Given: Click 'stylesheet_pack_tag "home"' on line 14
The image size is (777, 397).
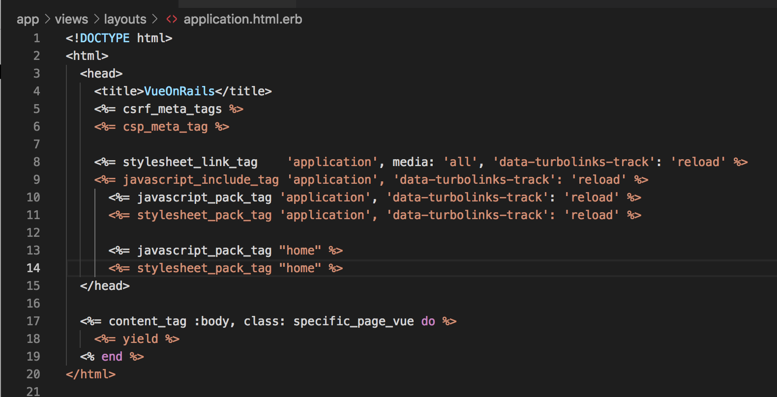Looking at the screenshot, I should (229, 268).
